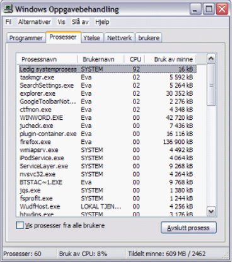Open the Slå av menu
The height and width of the screenshot is (263, 235).
[x=80, y=22]
